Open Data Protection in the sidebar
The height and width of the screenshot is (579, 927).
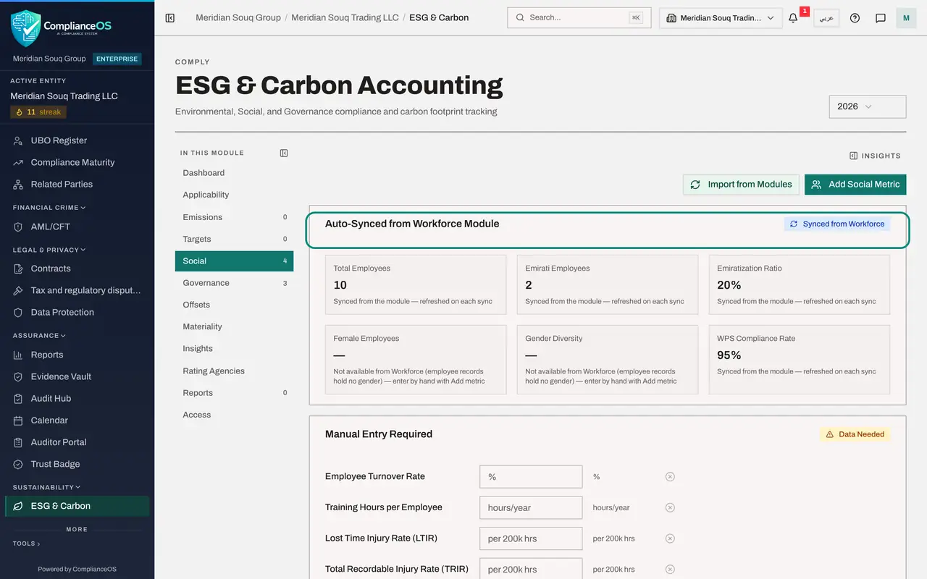tap(77, 312)
